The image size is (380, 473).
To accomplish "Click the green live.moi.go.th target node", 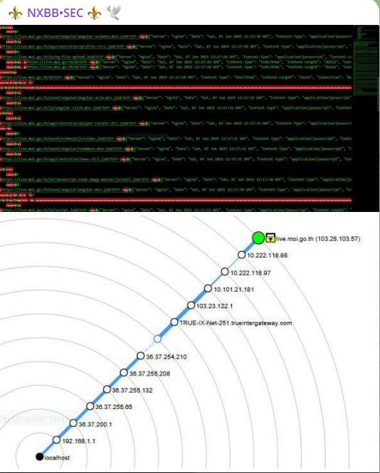I will pyautogui.click(x=258, y=238).
